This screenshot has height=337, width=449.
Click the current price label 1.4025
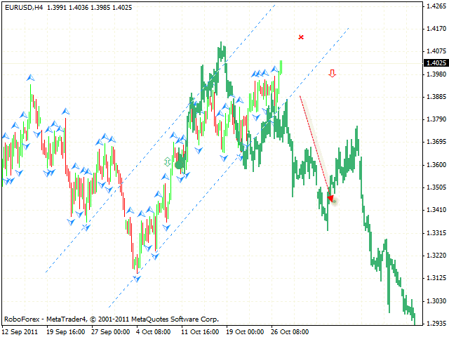(x=434, y=63)
